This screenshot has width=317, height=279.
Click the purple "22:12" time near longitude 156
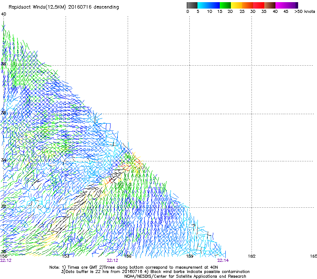[x=112, y=261]
